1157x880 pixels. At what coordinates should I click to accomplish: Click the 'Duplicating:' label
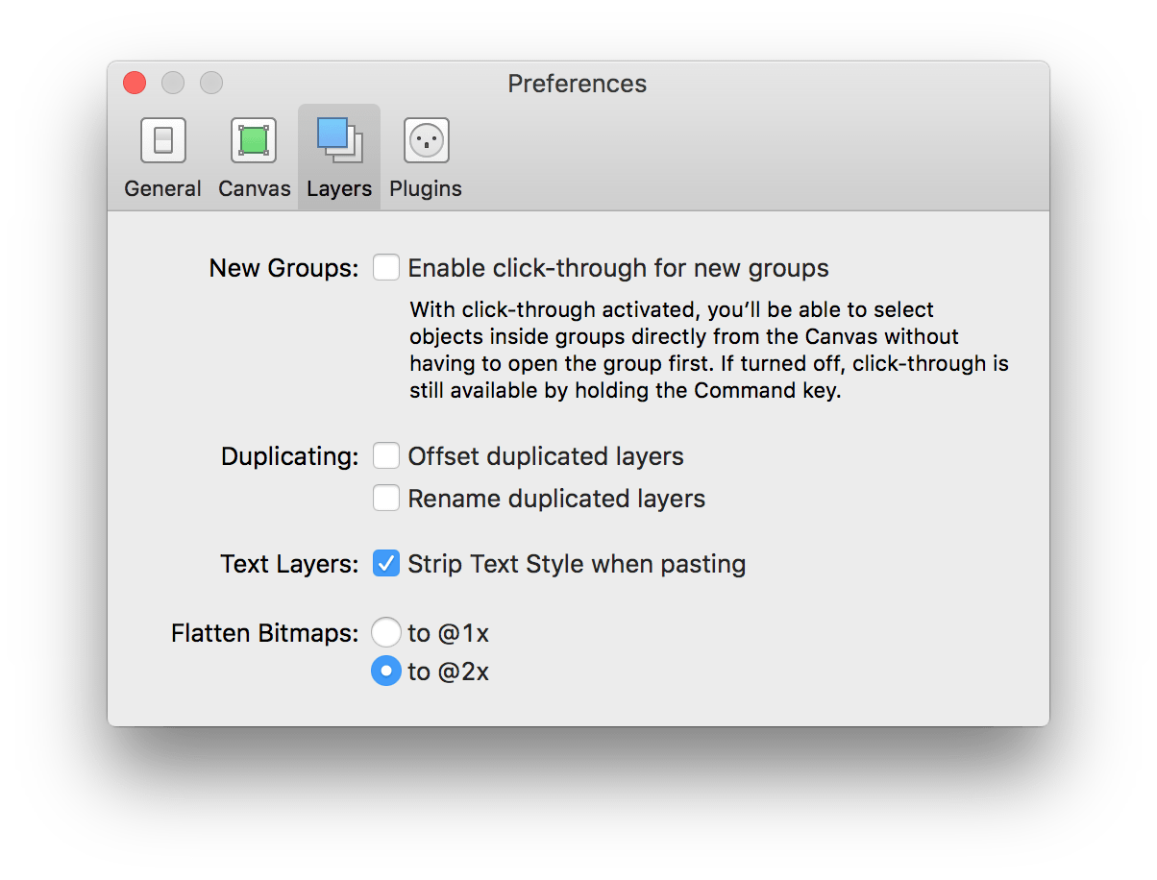289,456
